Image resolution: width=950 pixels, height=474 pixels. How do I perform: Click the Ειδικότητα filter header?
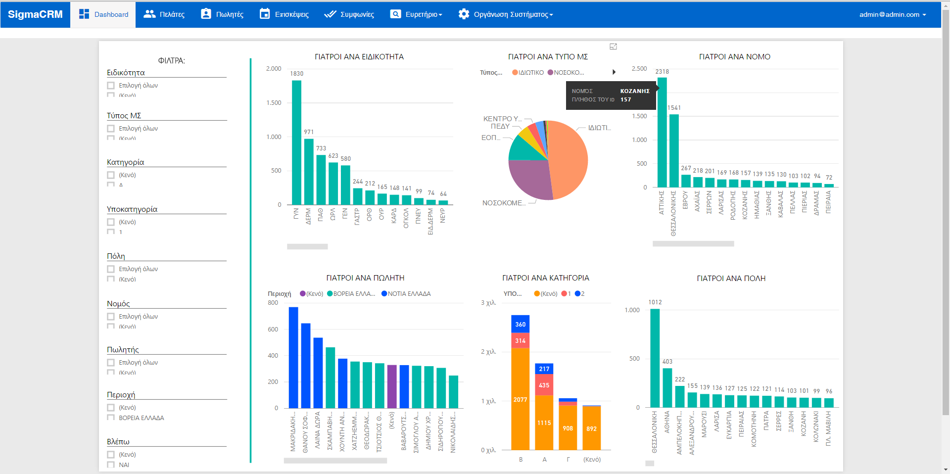[126, 73]
